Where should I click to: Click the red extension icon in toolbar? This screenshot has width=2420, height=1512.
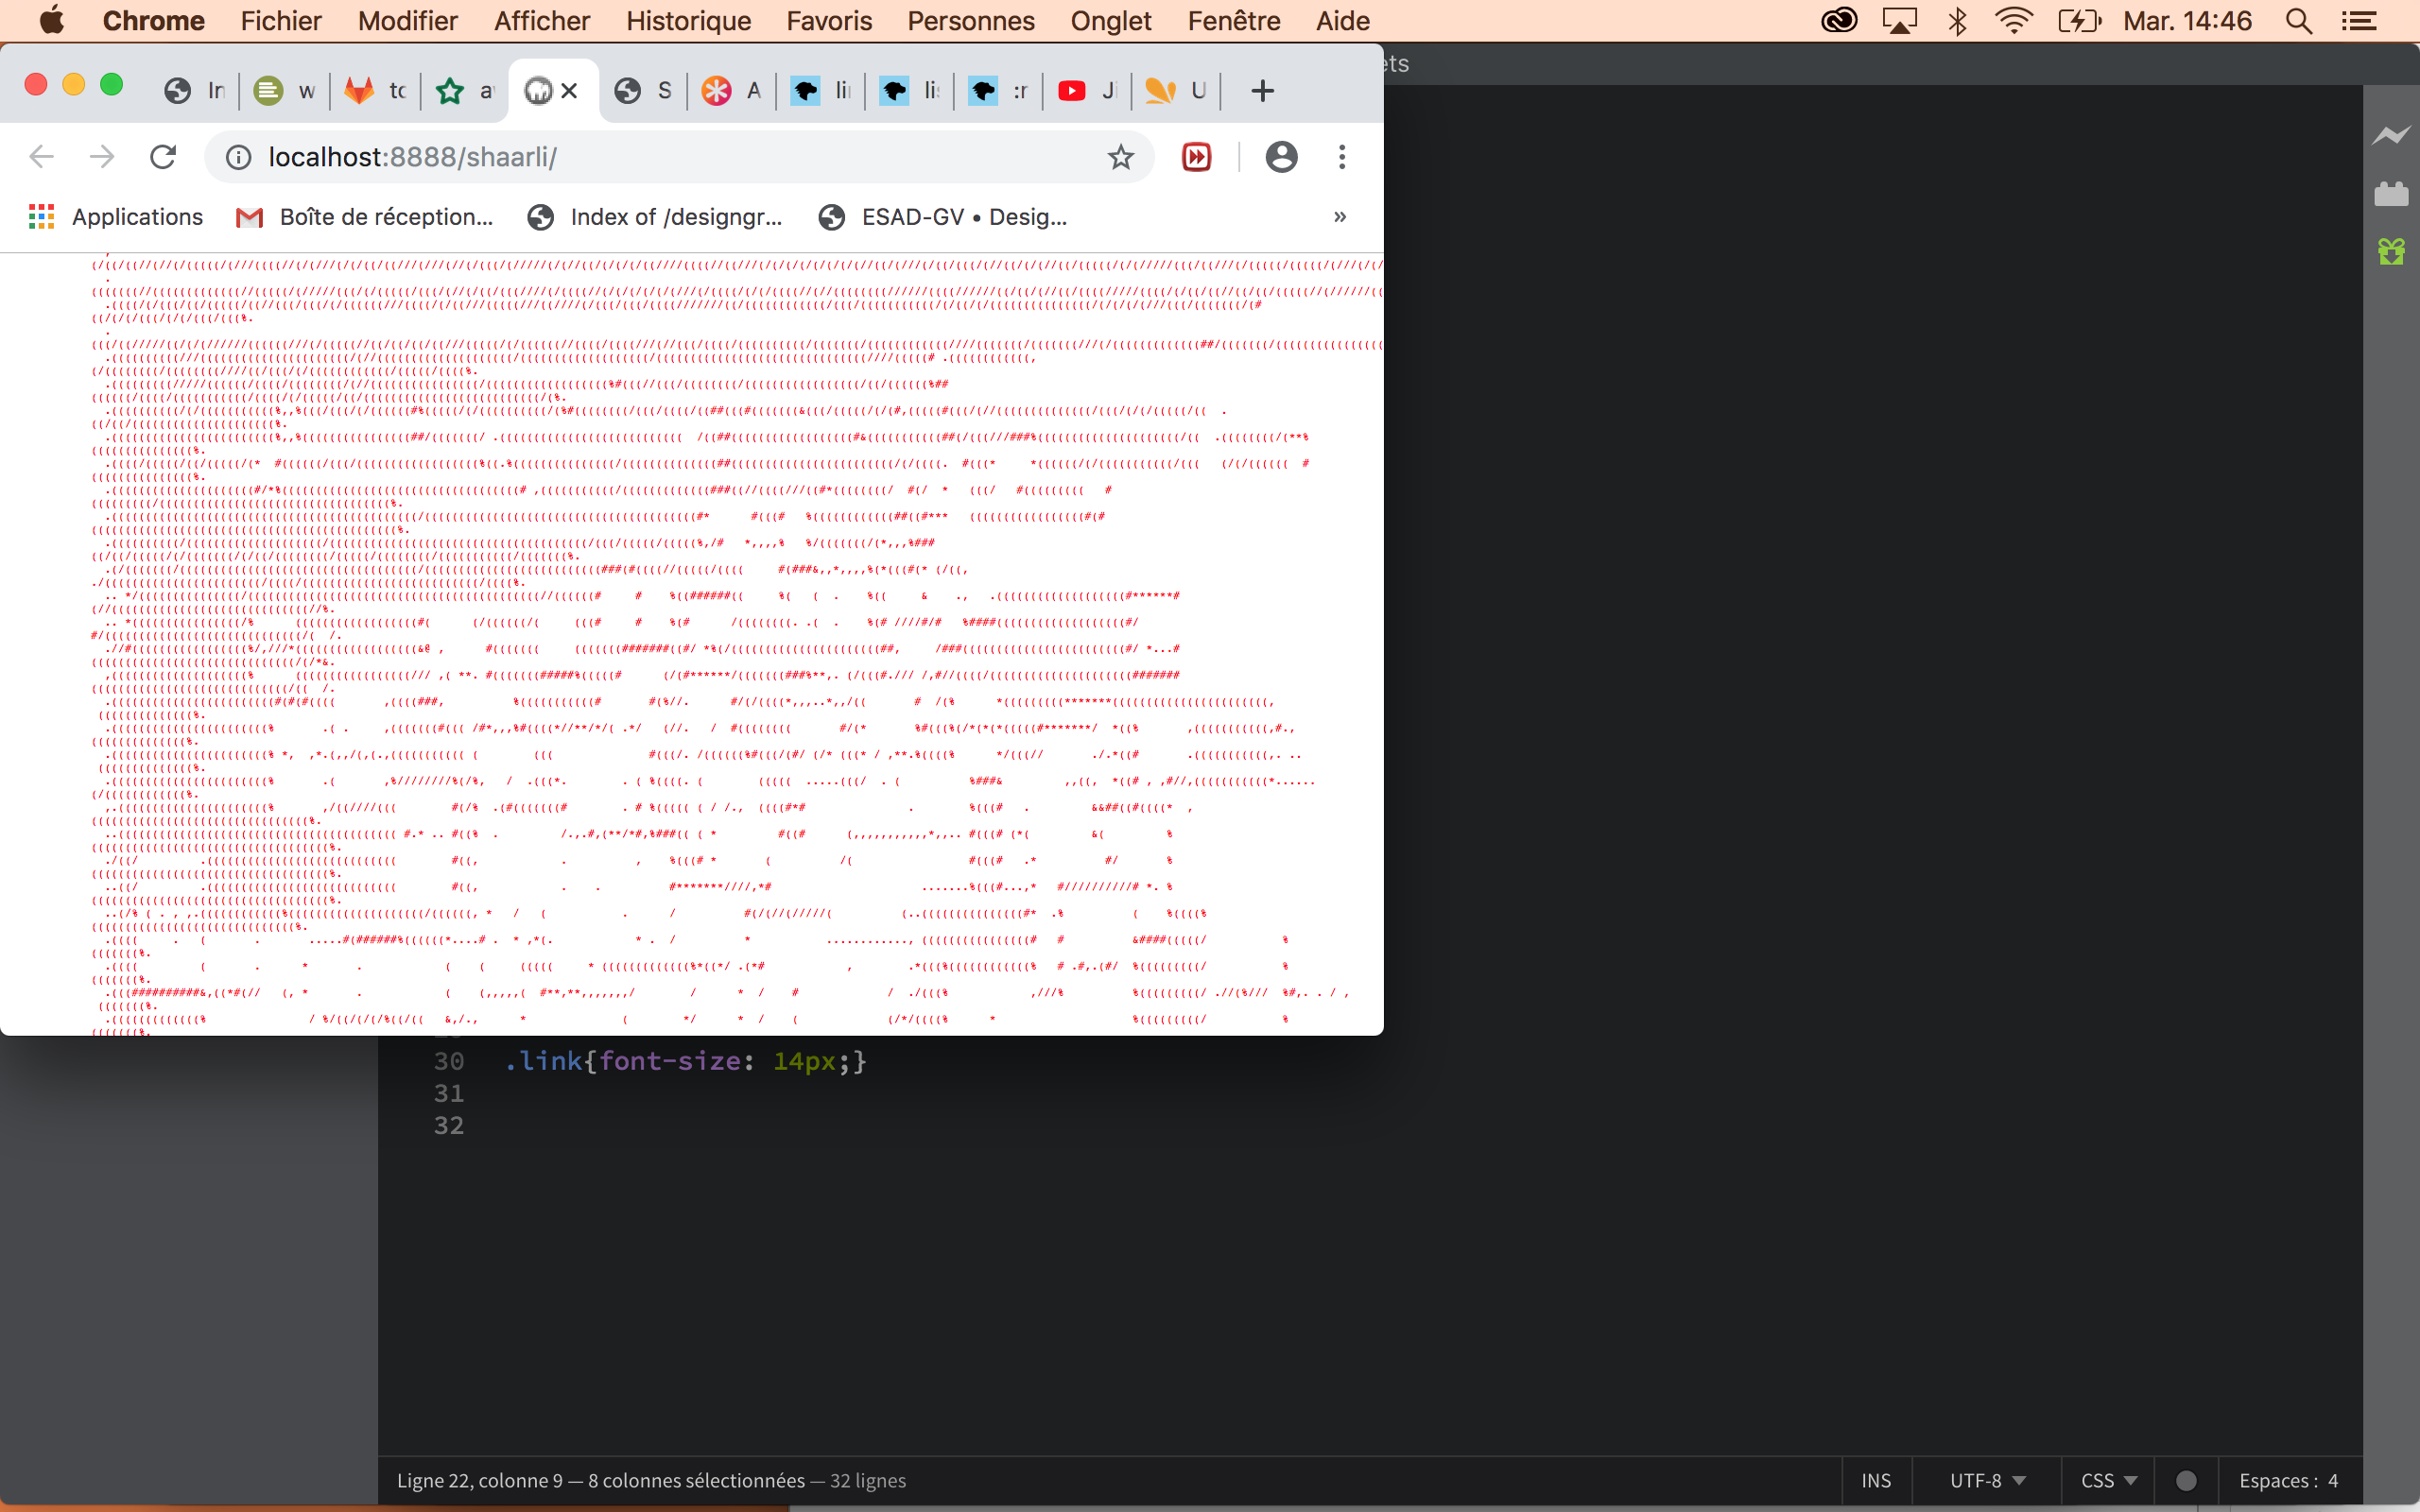[1196, 157]
